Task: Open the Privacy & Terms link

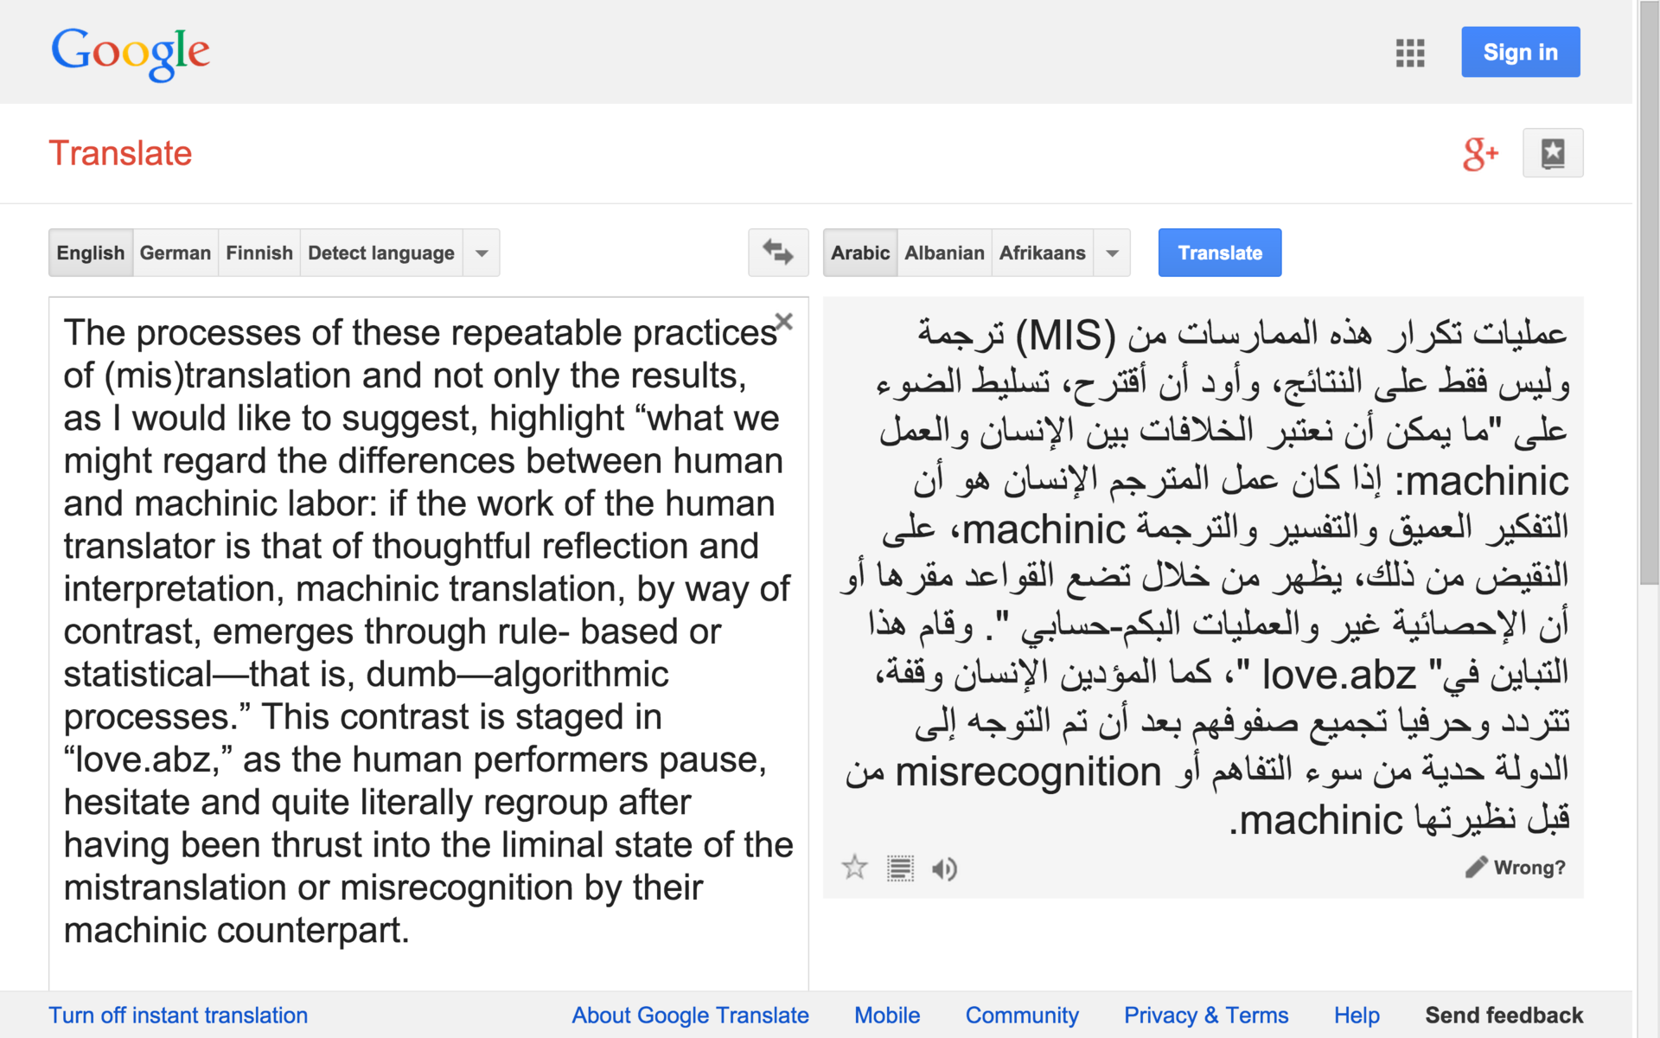Action: pos(1205,1015)
